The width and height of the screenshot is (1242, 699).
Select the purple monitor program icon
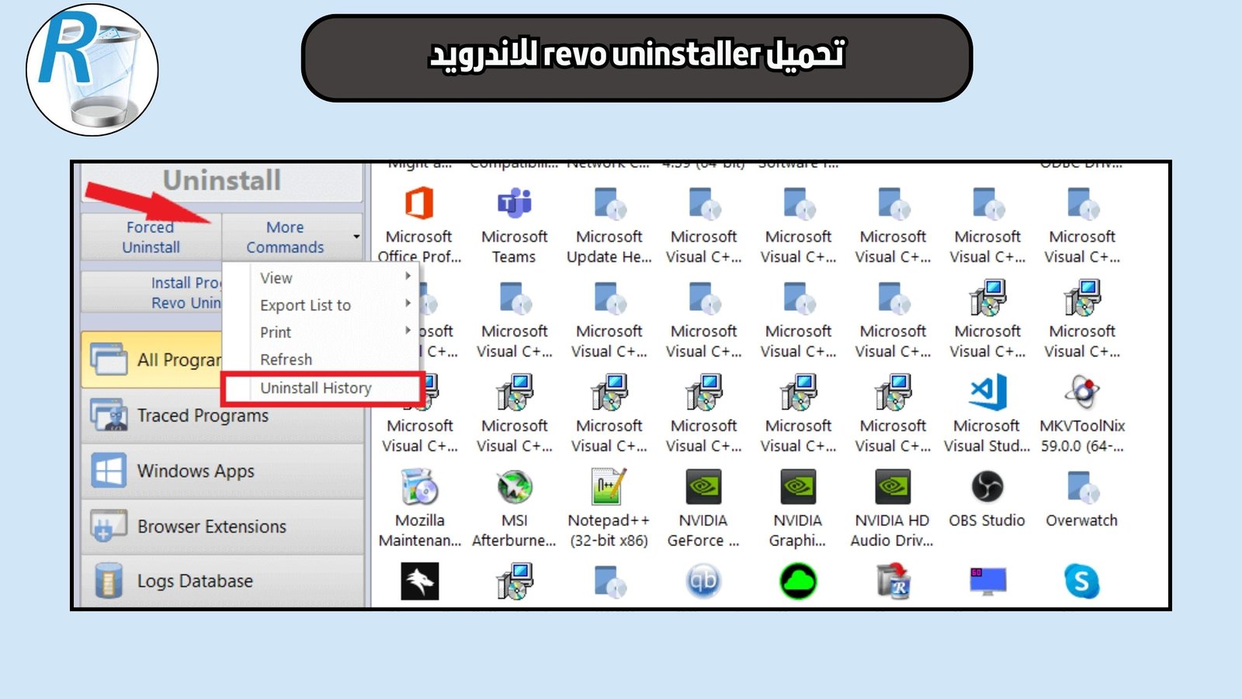pyautogui.click(x=987, y=581)
